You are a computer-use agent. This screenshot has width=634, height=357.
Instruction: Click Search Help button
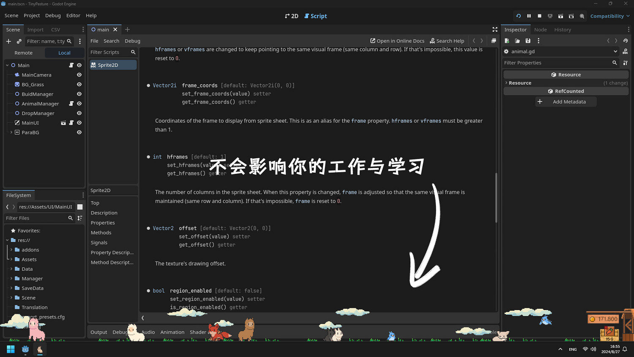447,41
